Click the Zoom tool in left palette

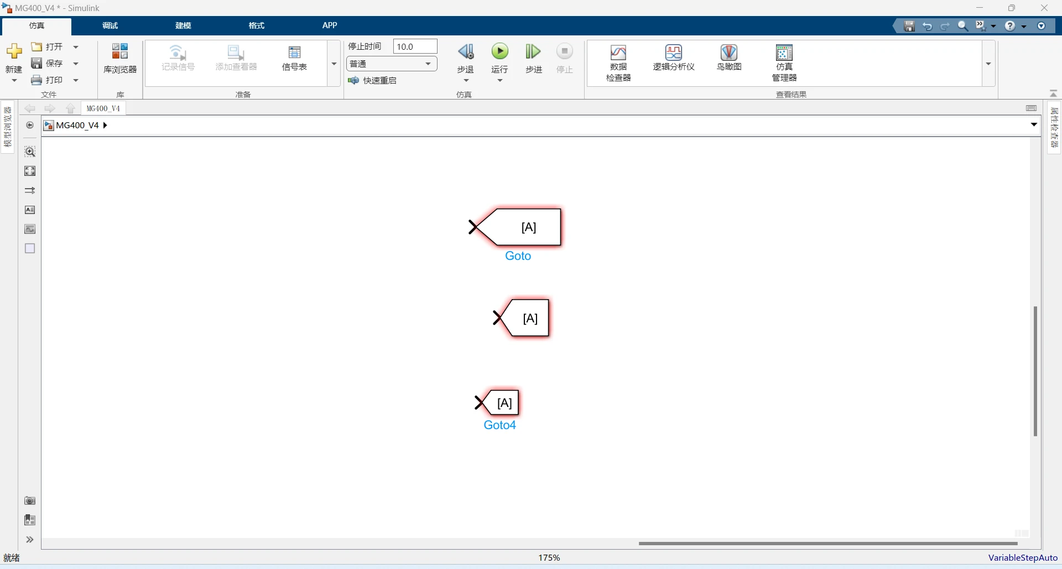click(x=30, y=152)
